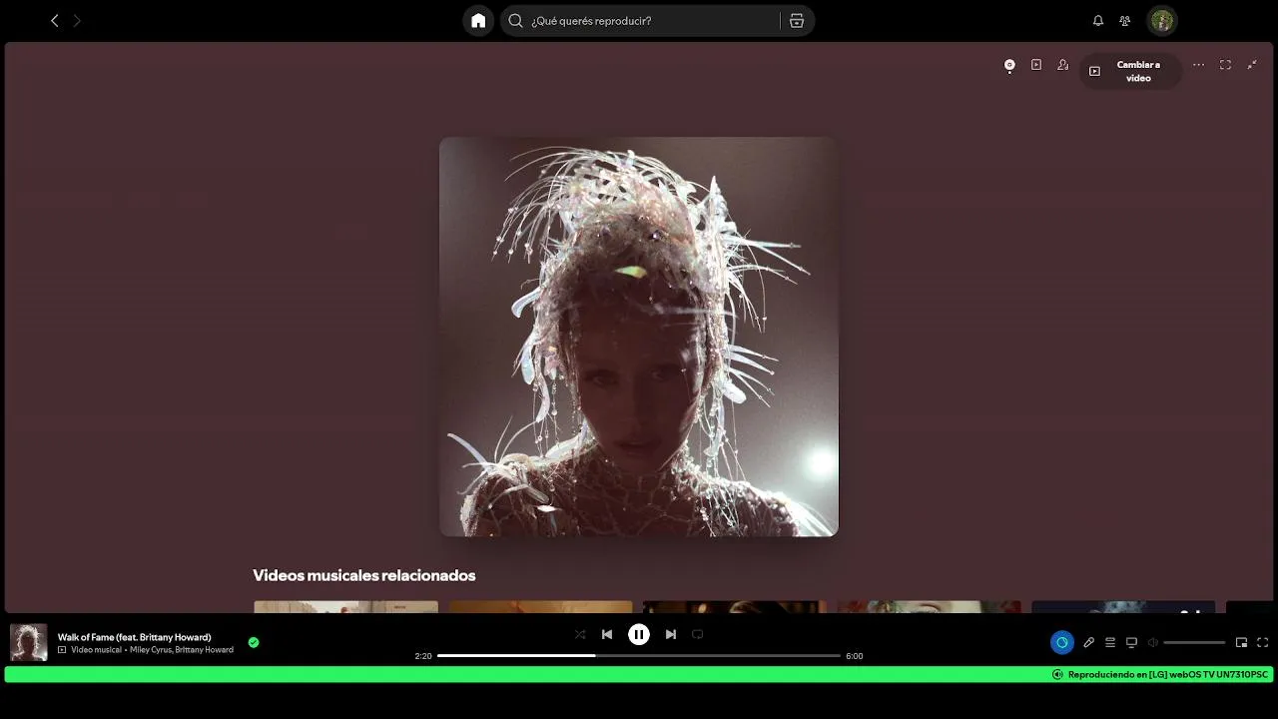
Task: Open 'Walk of Fame (feat. Brittany Howard)' track link
Action: tap(135, 637)
